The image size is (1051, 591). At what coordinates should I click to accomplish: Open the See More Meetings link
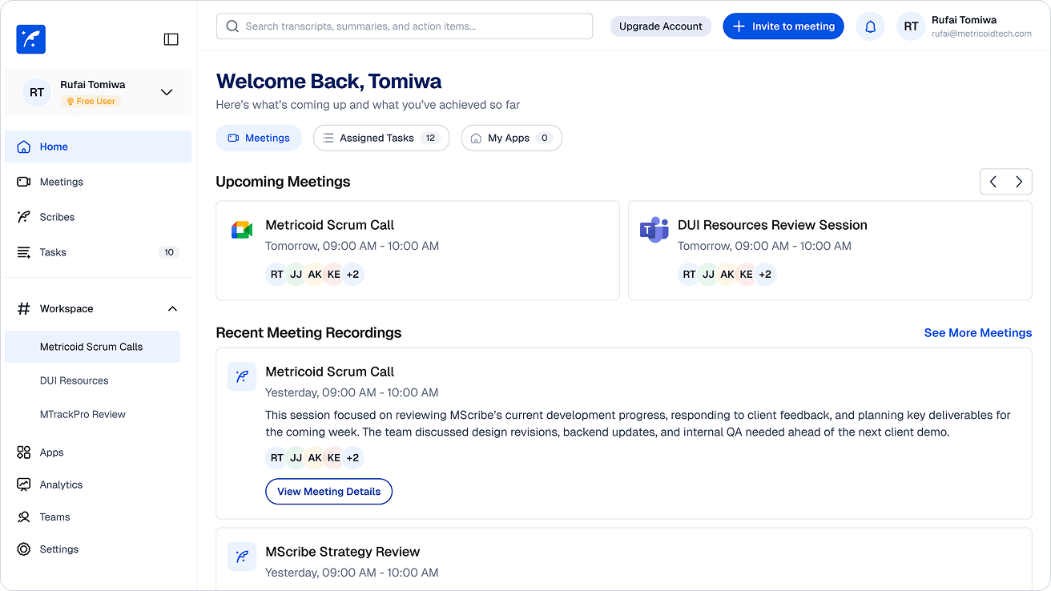978,333
